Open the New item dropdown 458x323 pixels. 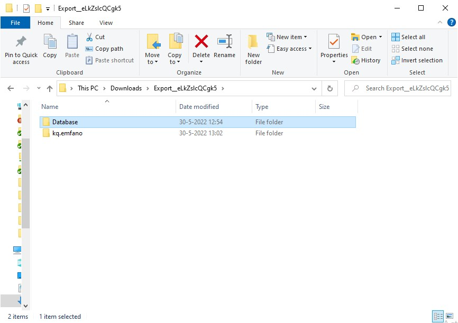[287, 37]
